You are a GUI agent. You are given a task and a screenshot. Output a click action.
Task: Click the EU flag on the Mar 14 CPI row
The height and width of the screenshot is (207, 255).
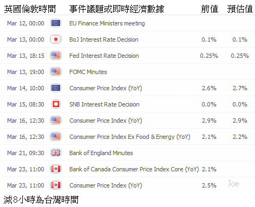[x=56, y=88]
